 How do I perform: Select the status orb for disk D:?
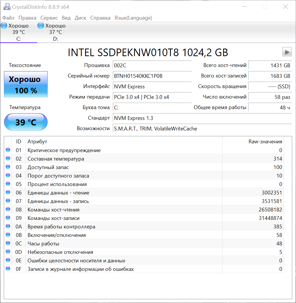click(41, 26)
